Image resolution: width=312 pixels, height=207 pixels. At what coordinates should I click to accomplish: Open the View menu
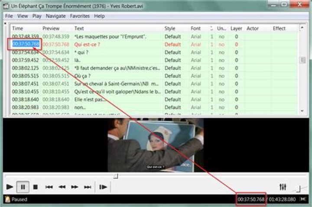23,16
